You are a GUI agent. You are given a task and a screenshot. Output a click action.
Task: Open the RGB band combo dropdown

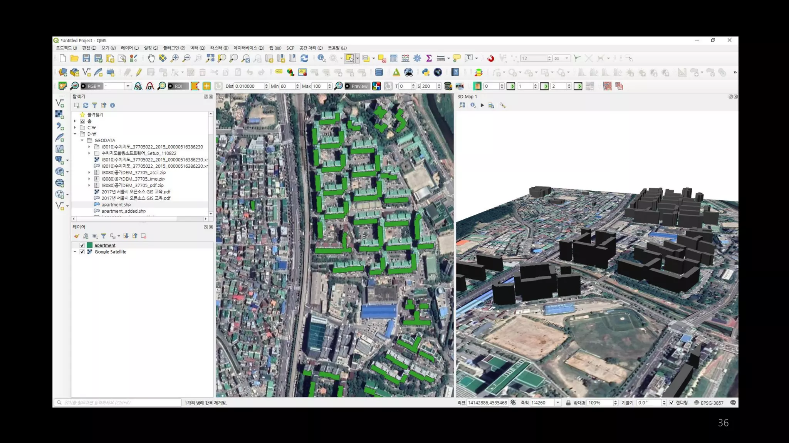click(x=128, y=86)
